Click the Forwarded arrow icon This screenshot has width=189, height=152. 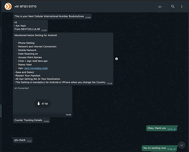tap(15, 88)
